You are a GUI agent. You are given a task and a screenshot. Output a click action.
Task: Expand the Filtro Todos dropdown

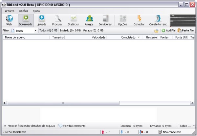pyautogui.click(x=36, y=31)
